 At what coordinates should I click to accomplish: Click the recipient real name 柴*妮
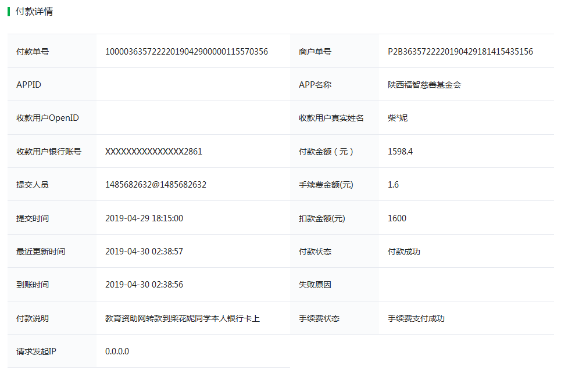click(398, 118)
